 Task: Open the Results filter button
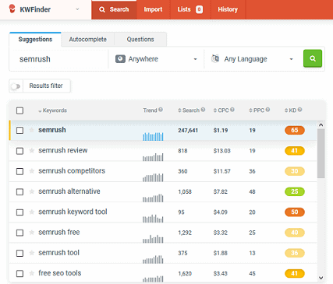click(46, 86)
